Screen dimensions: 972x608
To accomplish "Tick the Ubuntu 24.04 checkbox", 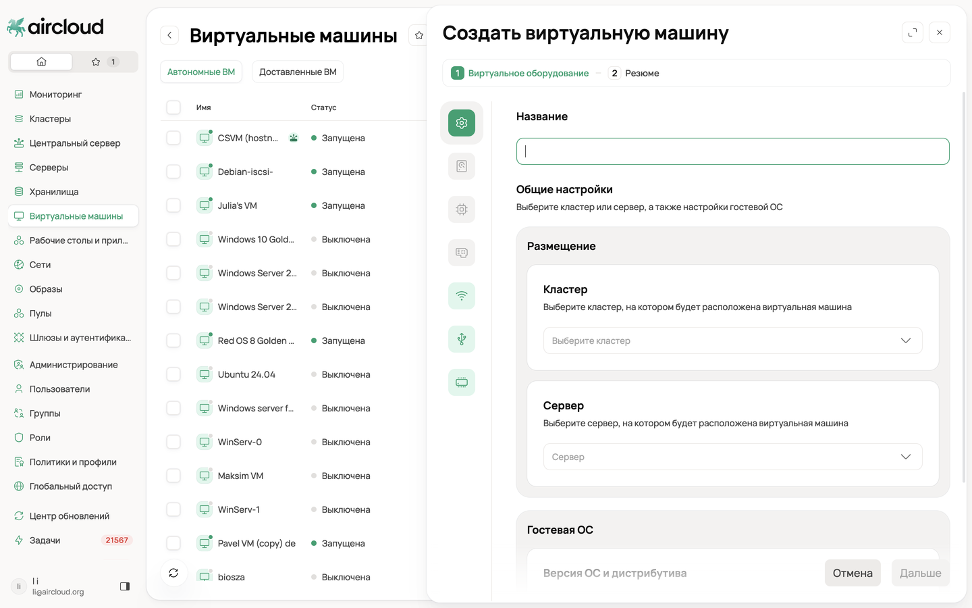I will click(x=173, y=374).
